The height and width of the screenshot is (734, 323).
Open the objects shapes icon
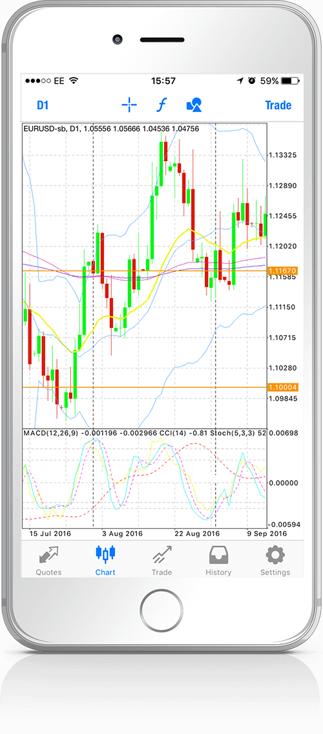point(194,105)
